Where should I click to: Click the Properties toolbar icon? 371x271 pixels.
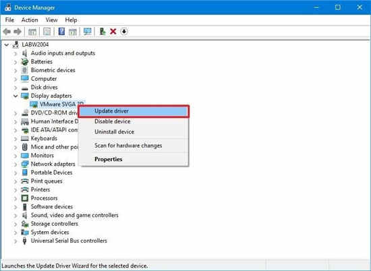(x=47, y=32)
